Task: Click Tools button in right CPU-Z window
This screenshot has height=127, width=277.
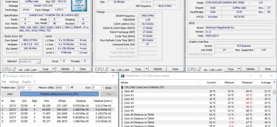Action: coord(231,69)
